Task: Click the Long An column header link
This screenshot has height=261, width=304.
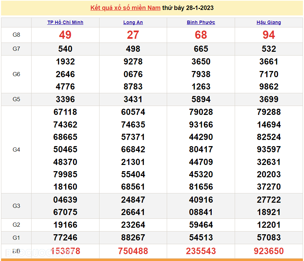Action: click(x=133, y=22)
